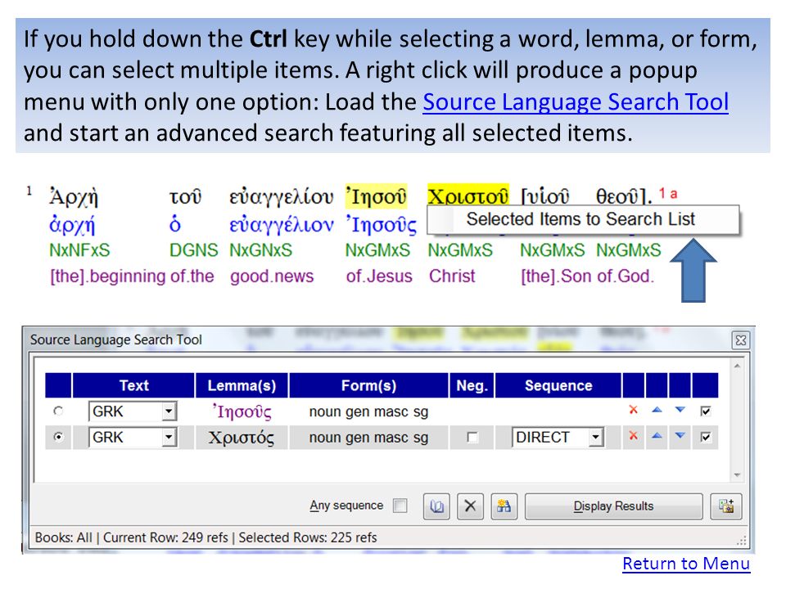Click the form code NxNFxS
This screenshot has width=786, height=589.
(79, 250)
